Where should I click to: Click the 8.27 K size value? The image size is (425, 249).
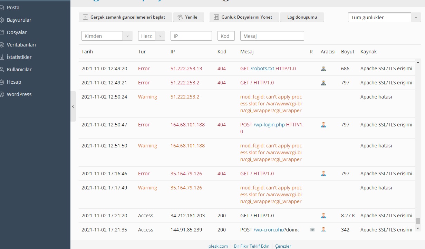(x=348, y=216)
